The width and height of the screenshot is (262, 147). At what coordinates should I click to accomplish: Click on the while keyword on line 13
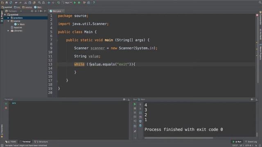click(x=79, y=65)
